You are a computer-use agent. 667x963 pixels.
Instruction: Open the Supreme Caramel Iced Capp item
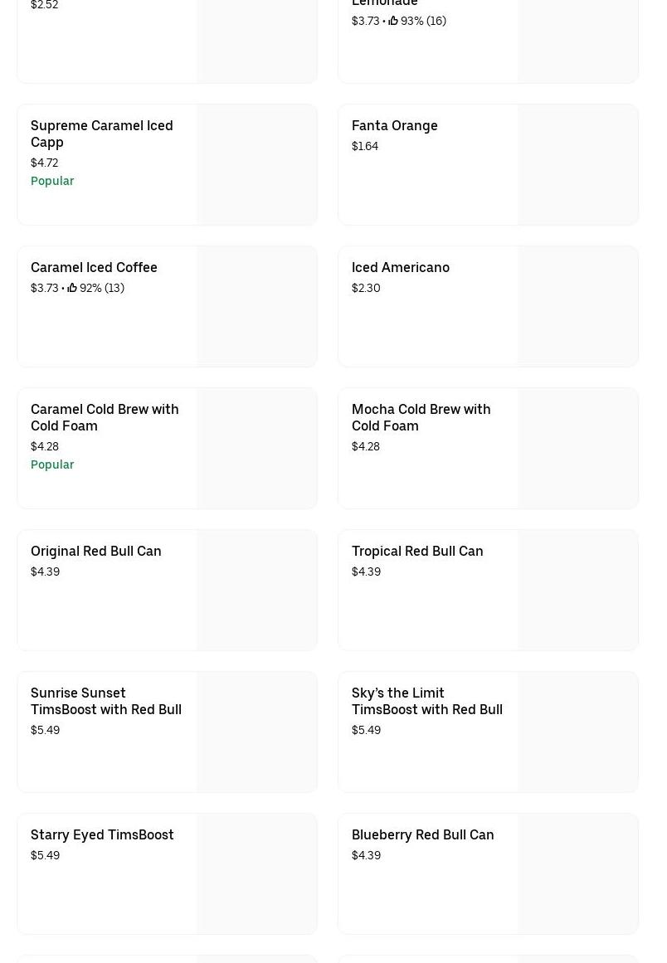click(x=101, y=134)
